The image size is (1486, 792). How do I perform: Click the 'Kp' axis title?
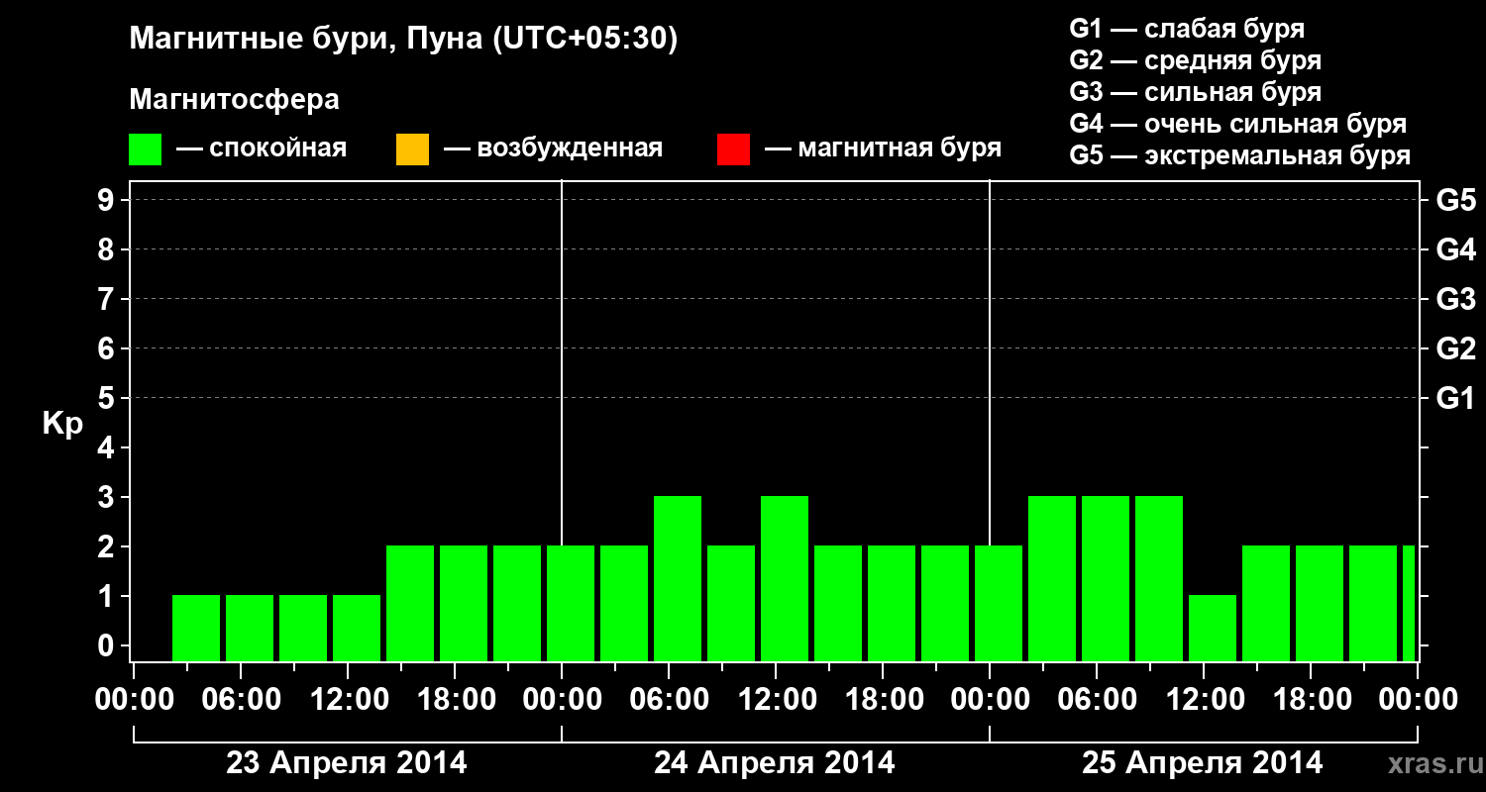tap(62, 423)
